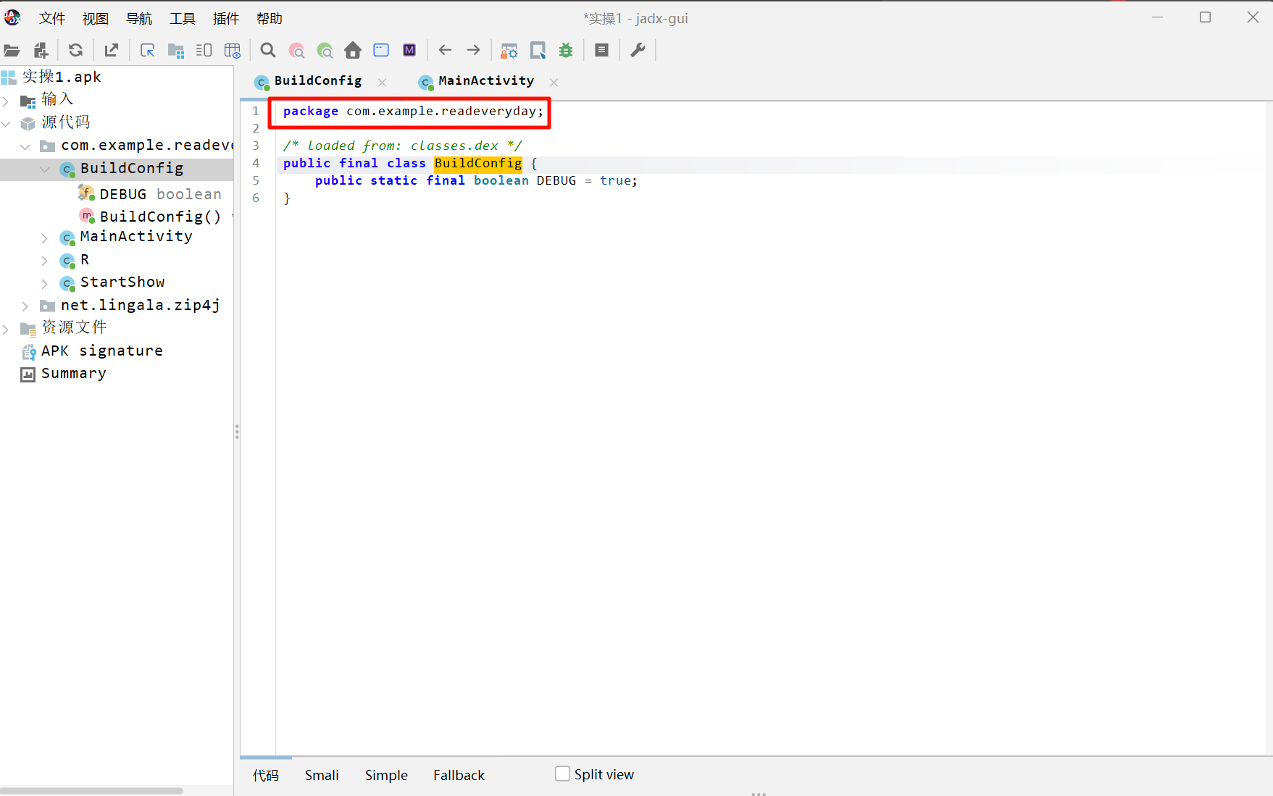The width and height of the screenshot is (1273, 796).
Task: Expand the 资源文件 resources folder
Action: click(7, 329)
